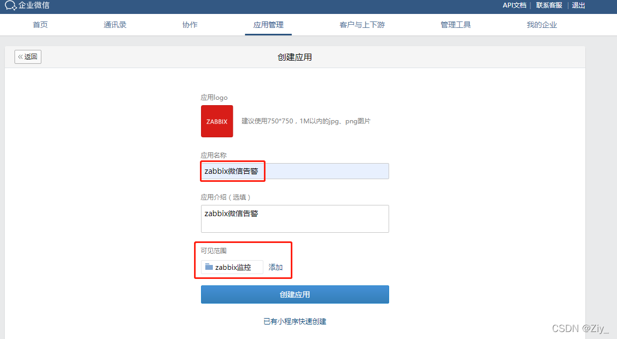Click 添加 to add visible range
This screenshot has width=617, height=339.
(275, 267)
